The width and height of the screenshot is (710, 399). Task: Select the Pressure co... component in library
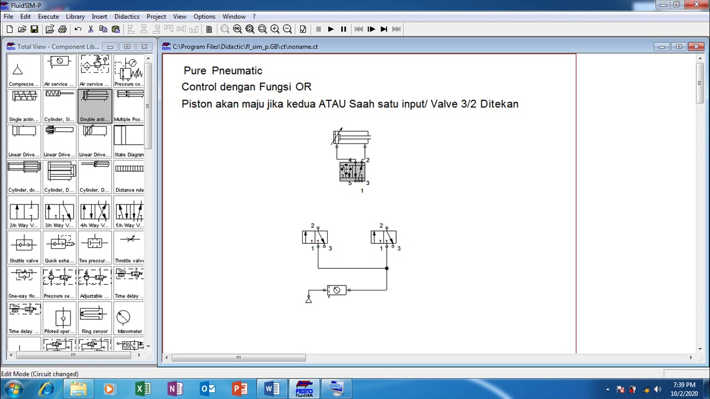point(129,71)
